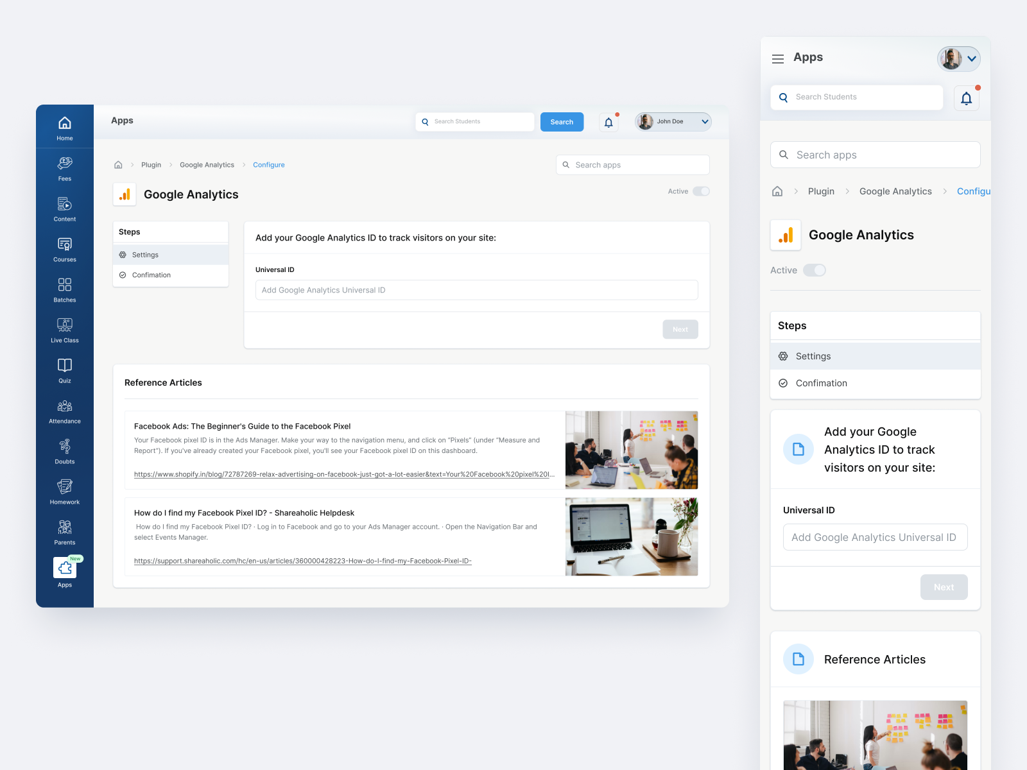
Task: Open Courses in the sidebar
Action: click(x=65, y=250)
